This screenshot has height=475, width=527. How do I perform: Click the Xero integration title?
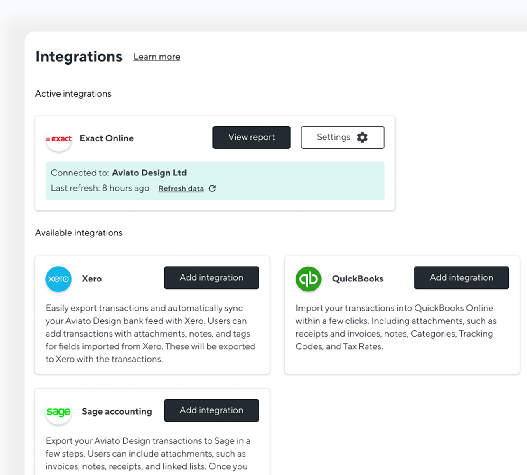[x=92, y=279]
